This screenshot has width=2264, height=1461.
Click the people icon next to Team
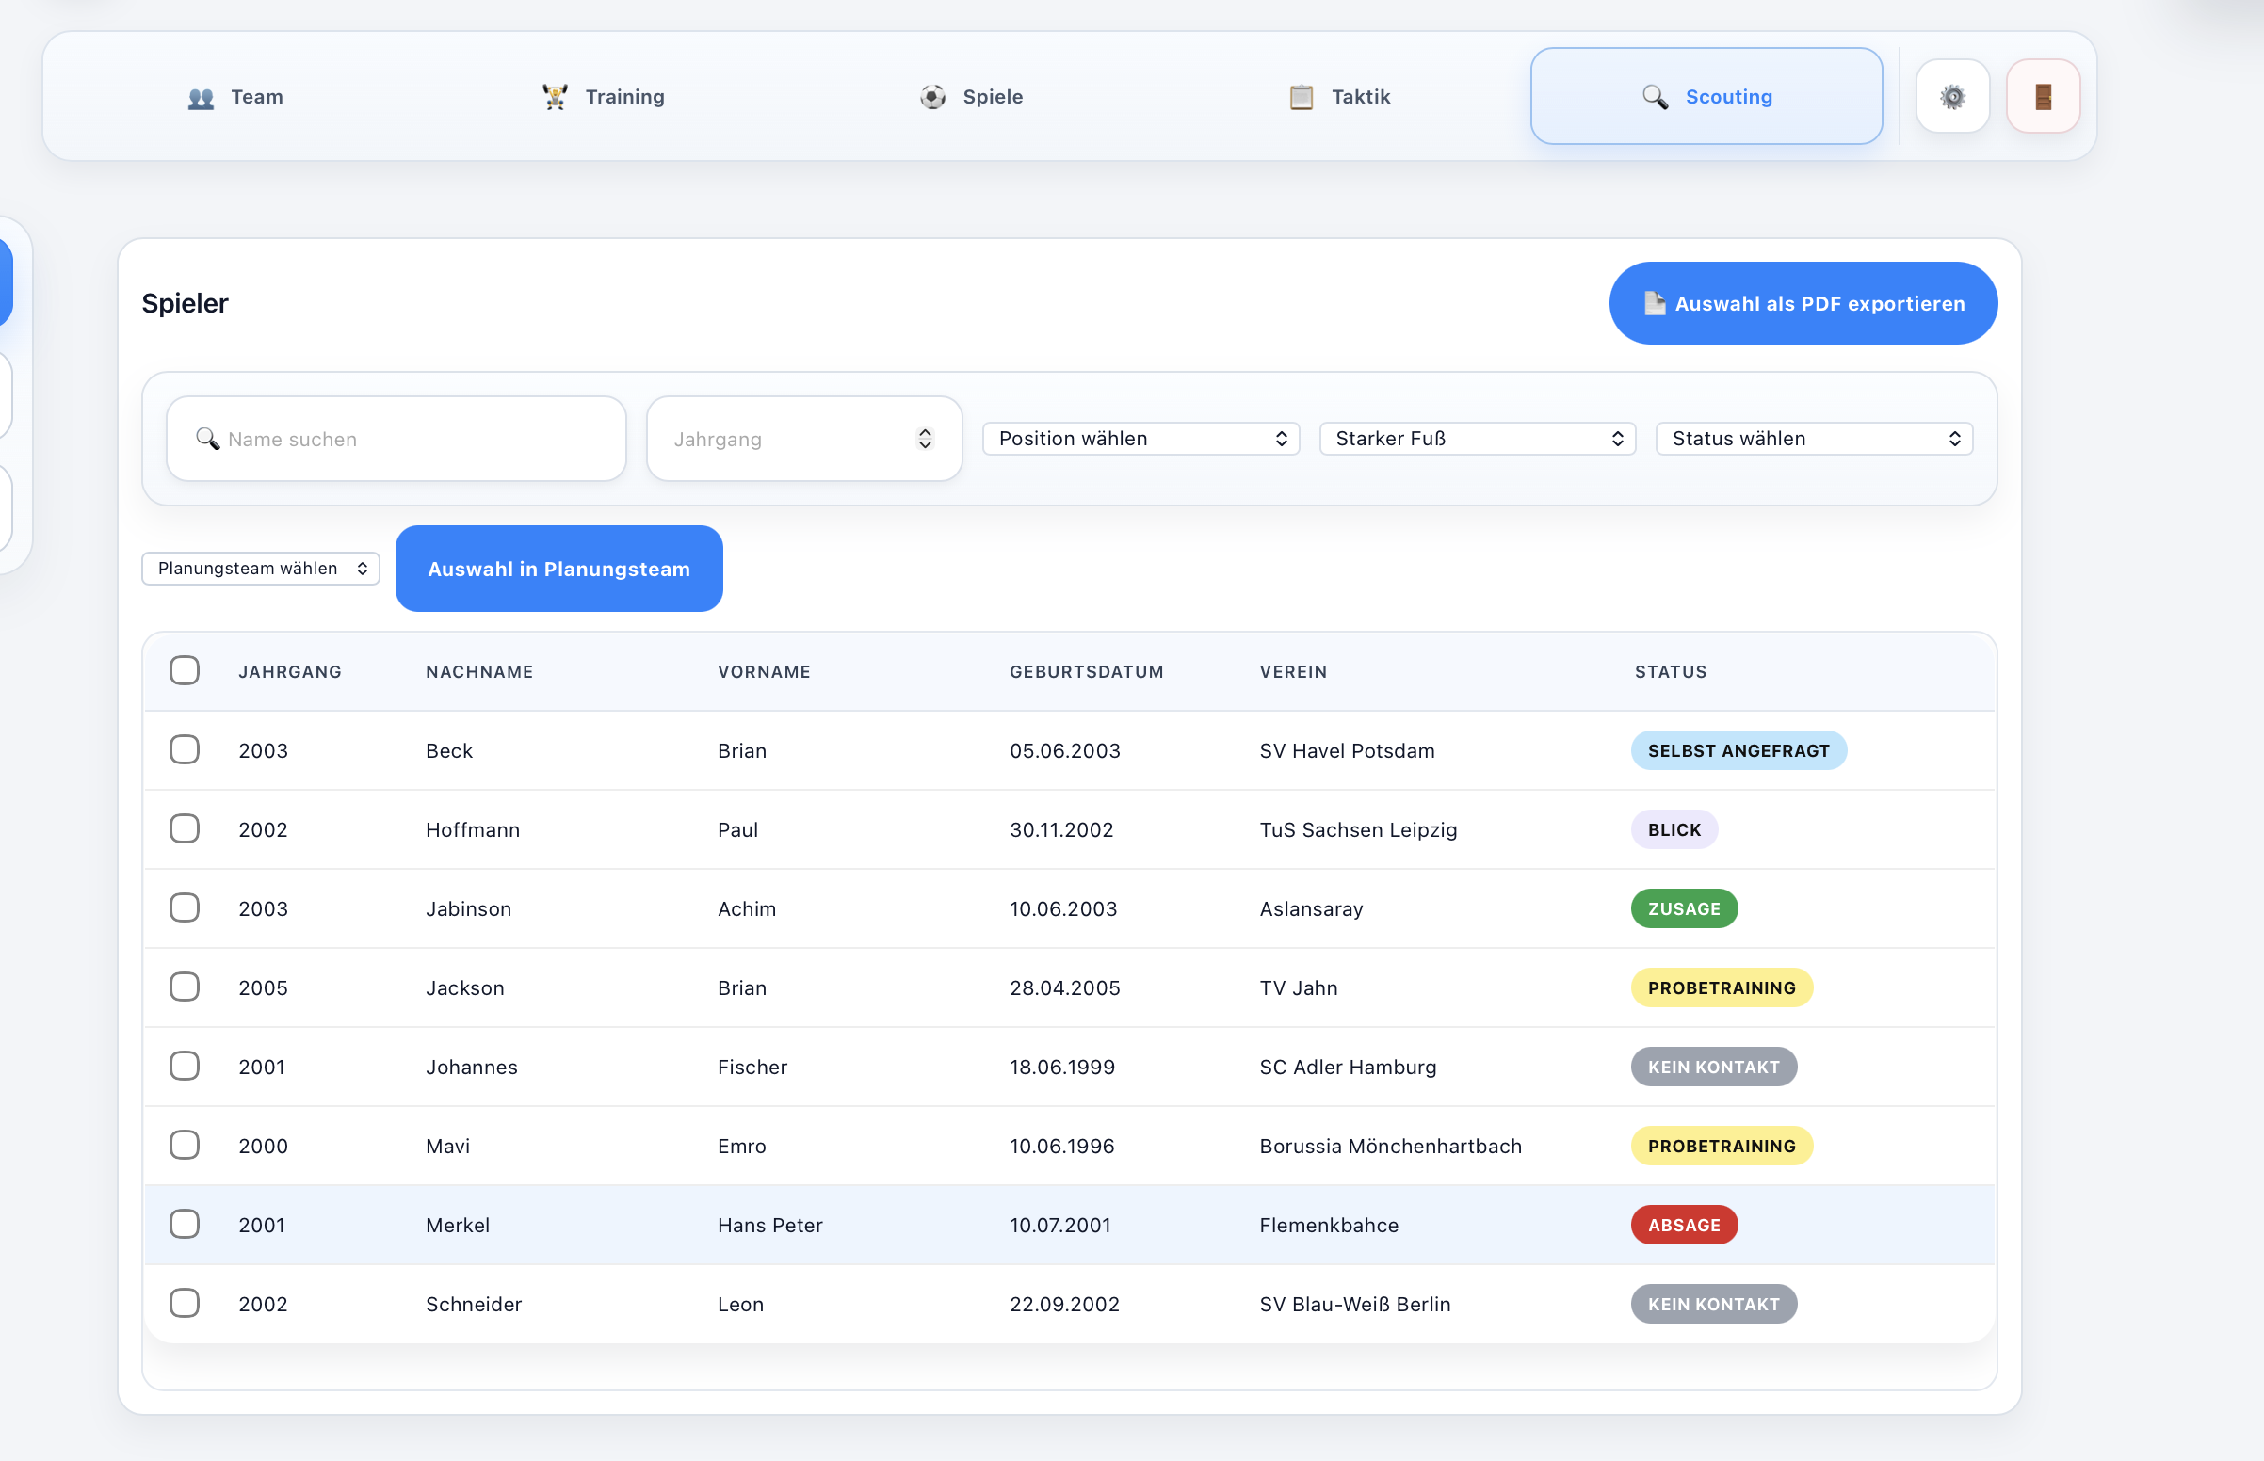(x=202, y=97)
